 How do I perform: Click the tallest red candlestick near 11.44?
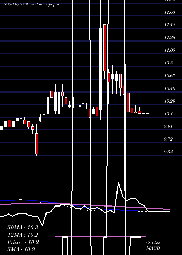[x=105, y=48]
